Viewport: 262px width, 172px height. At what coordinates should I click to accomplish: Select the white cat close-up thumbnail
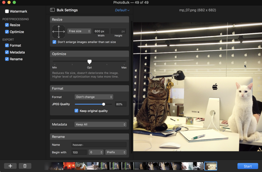pos(187,166)
